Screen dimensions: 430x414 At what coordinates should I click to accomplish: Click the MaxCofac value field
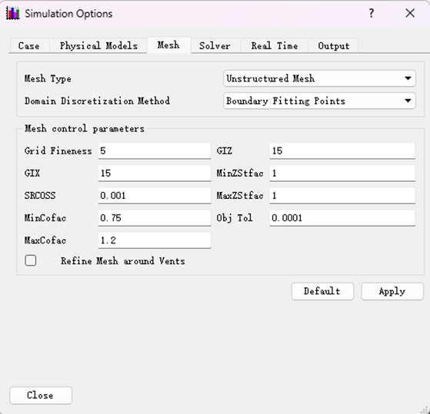155,240
